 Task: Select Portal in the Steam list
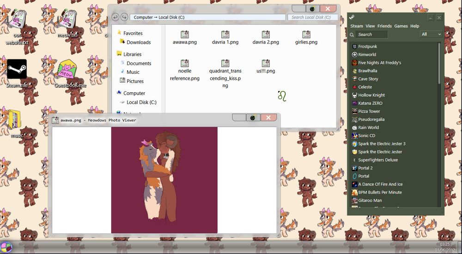click(364, 176)
